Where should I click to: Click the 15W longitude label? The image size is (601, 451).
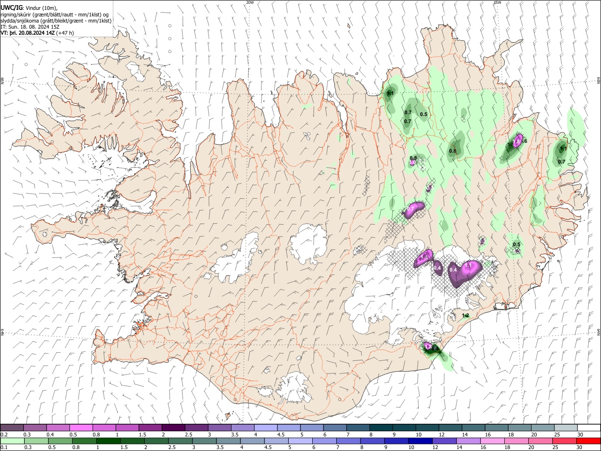497,2
